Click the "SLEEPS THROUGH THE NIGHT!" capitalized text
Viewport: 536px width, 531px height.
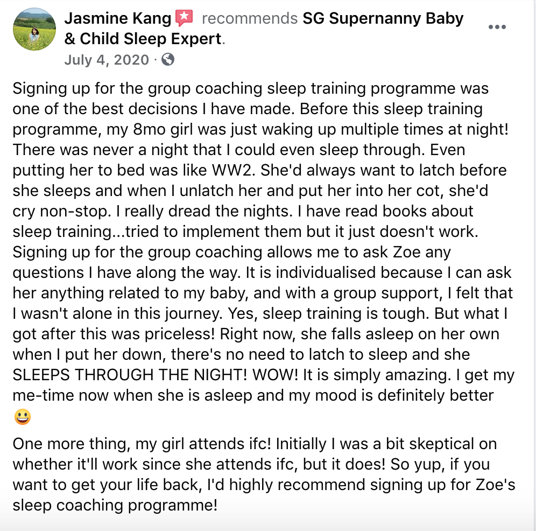(x=130, y=375)
